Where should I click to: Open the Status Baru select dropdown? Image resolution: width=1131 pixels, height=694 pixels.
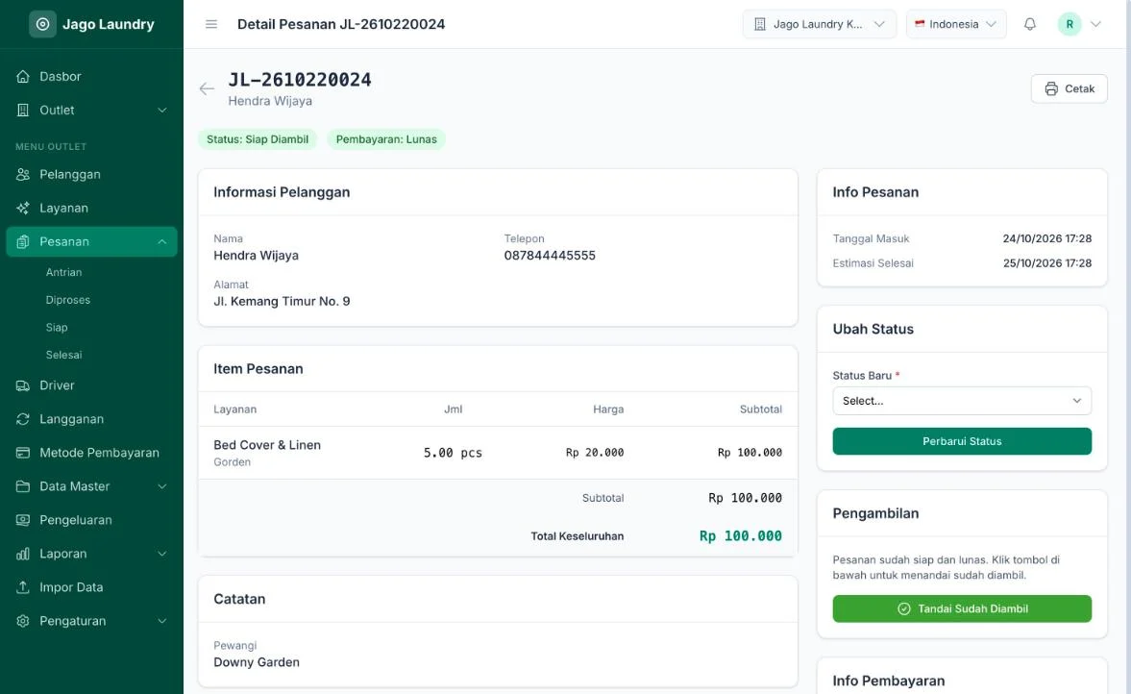(x=962, y=401)
